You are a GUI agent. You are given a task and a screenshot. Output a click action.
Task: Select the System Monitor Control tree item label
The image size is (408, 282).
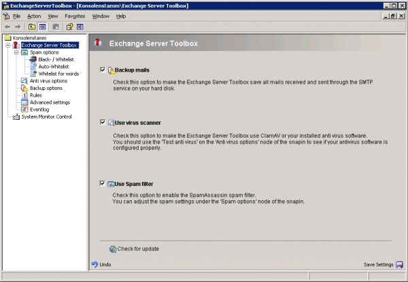46,116
